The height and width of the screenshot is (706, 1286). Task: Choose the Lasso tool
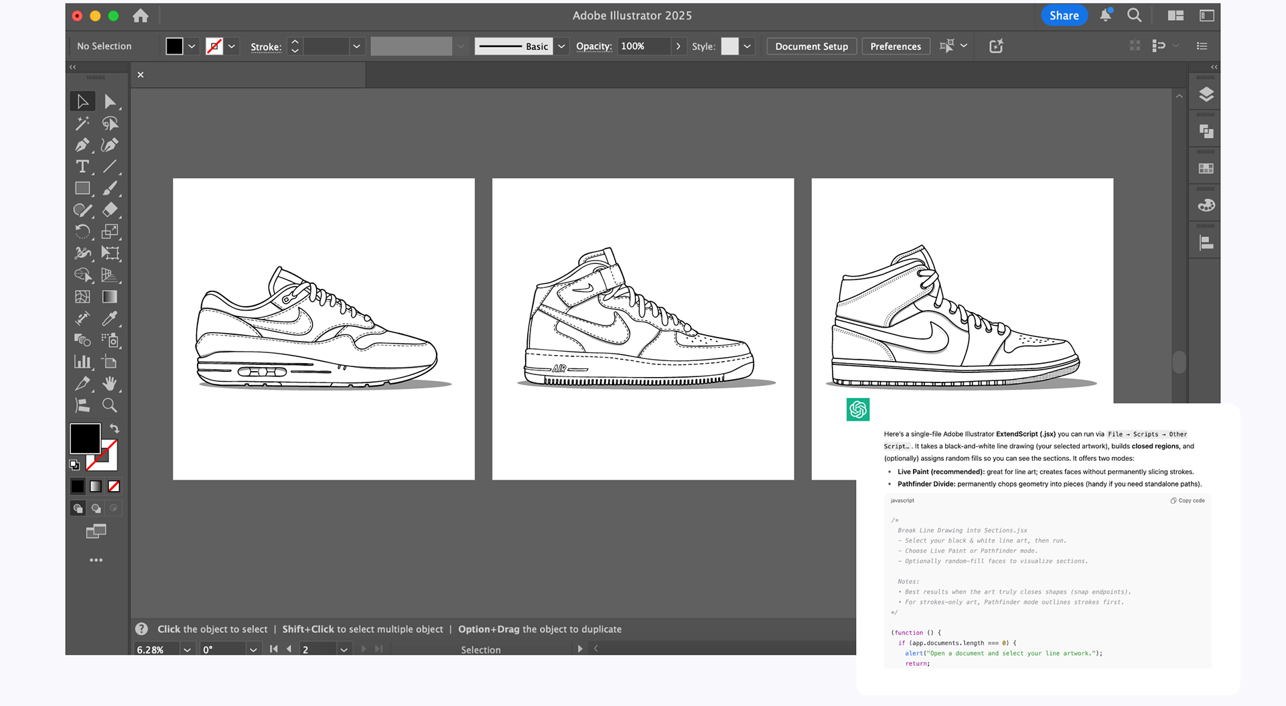click(x=110, y=123)
